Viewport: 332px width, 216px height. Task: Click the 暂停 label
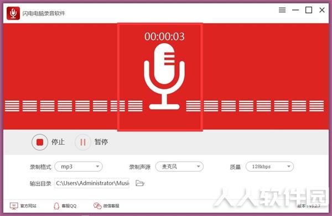pyautogui.click(x=101, y=142)
